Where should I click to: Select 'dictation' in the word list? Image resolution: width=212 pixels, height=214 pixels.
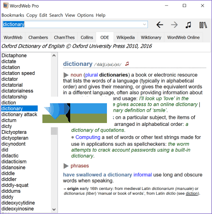(x=11, y=67)
